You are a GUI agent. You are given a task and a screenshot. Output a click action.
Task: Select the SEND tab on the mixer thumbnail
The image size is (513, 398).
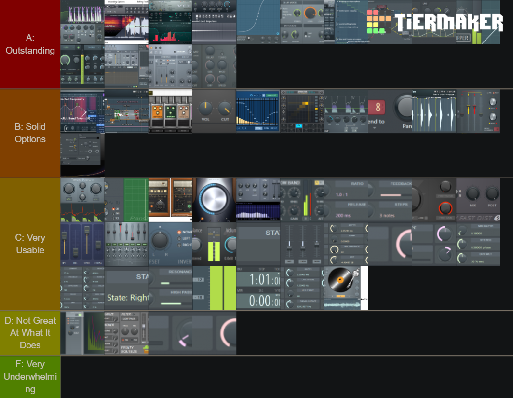coord(274,128)
